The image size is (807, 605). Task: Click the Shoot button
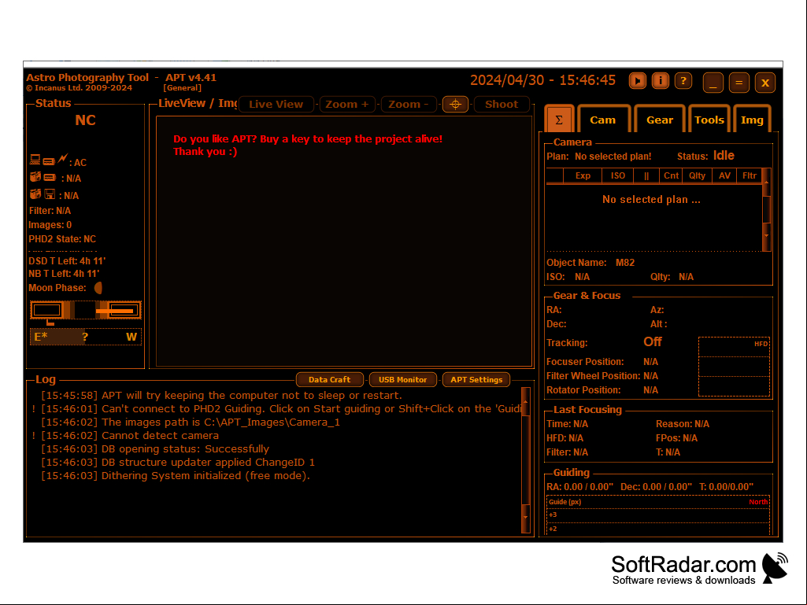coord(502,104)
